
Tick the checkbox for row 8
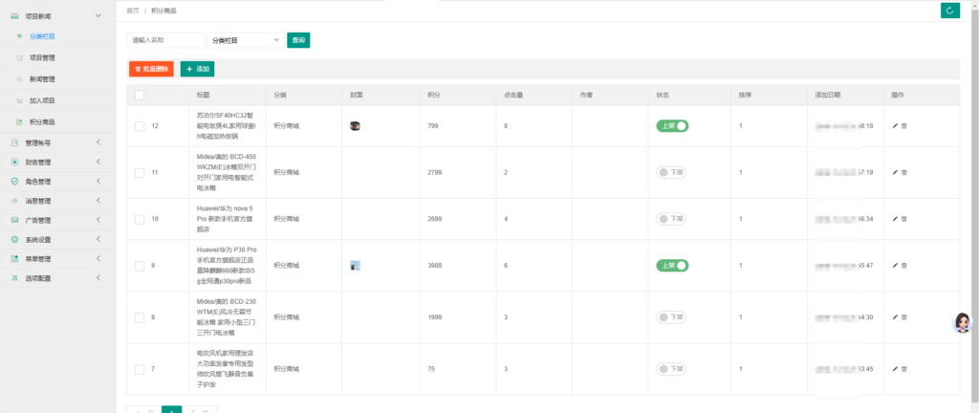pos(140,316)
